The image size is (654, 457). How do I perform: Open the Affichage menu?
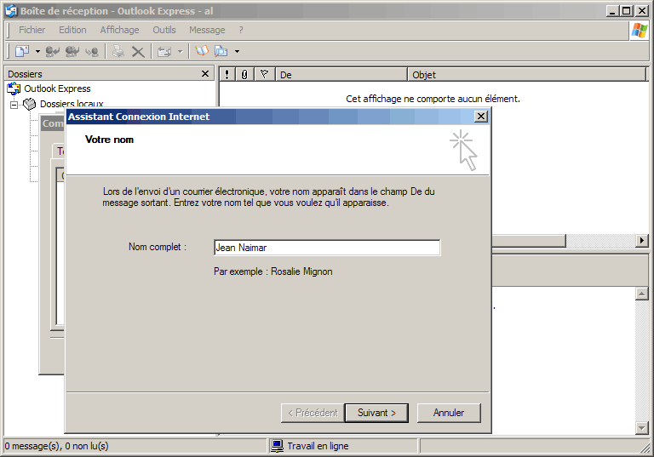(119, 30)
